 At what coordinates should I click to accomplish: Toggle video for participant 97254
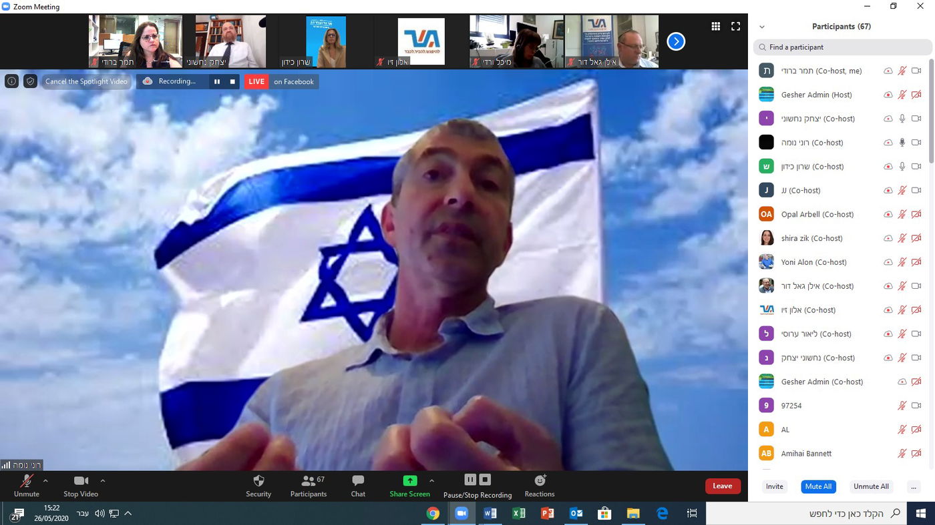916,405
